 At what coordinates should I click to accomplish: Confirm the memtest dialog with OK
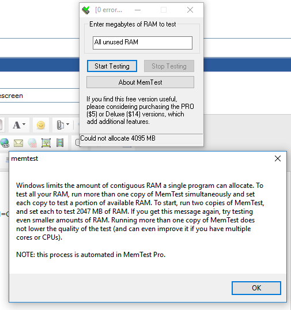point(256,288)
